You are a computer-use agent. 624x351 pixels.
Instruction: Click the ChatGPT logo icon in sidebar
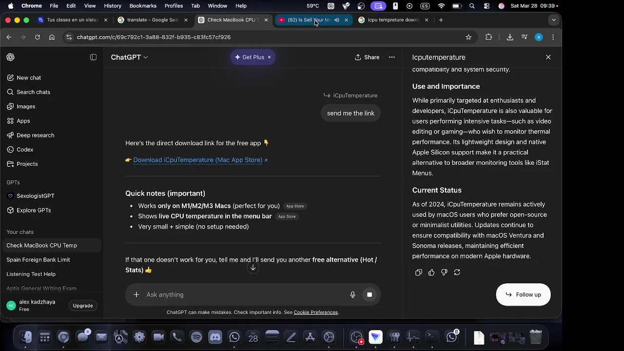coord(10,57)
